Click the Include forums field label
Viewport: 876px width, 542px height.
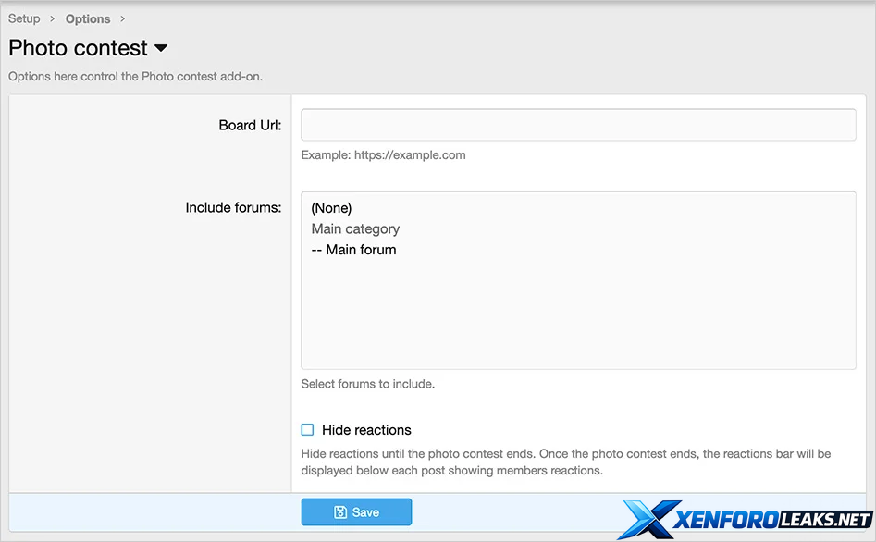[x=233, y=208]
